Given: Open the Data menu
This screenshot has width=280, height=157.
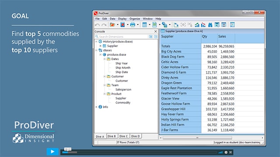Looking at the screenshot, I should click(x=112, y=19).
